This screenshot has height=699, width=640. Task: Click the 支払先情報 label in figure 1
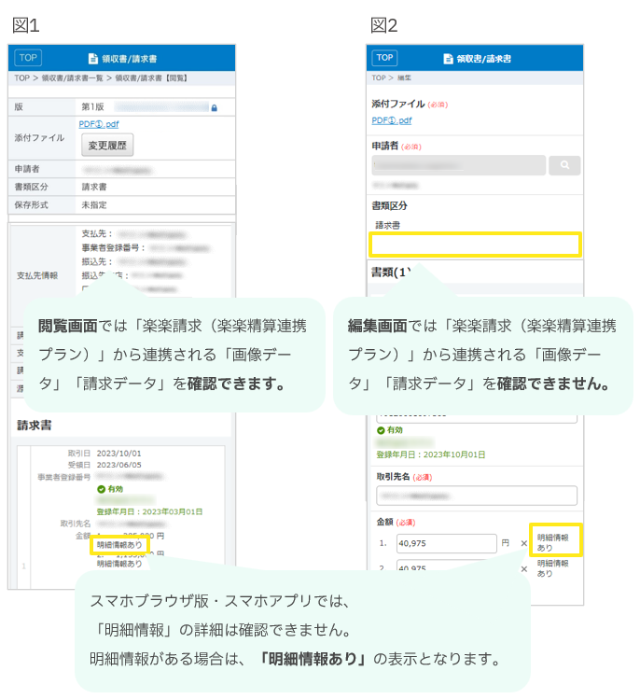pos(37,275)
